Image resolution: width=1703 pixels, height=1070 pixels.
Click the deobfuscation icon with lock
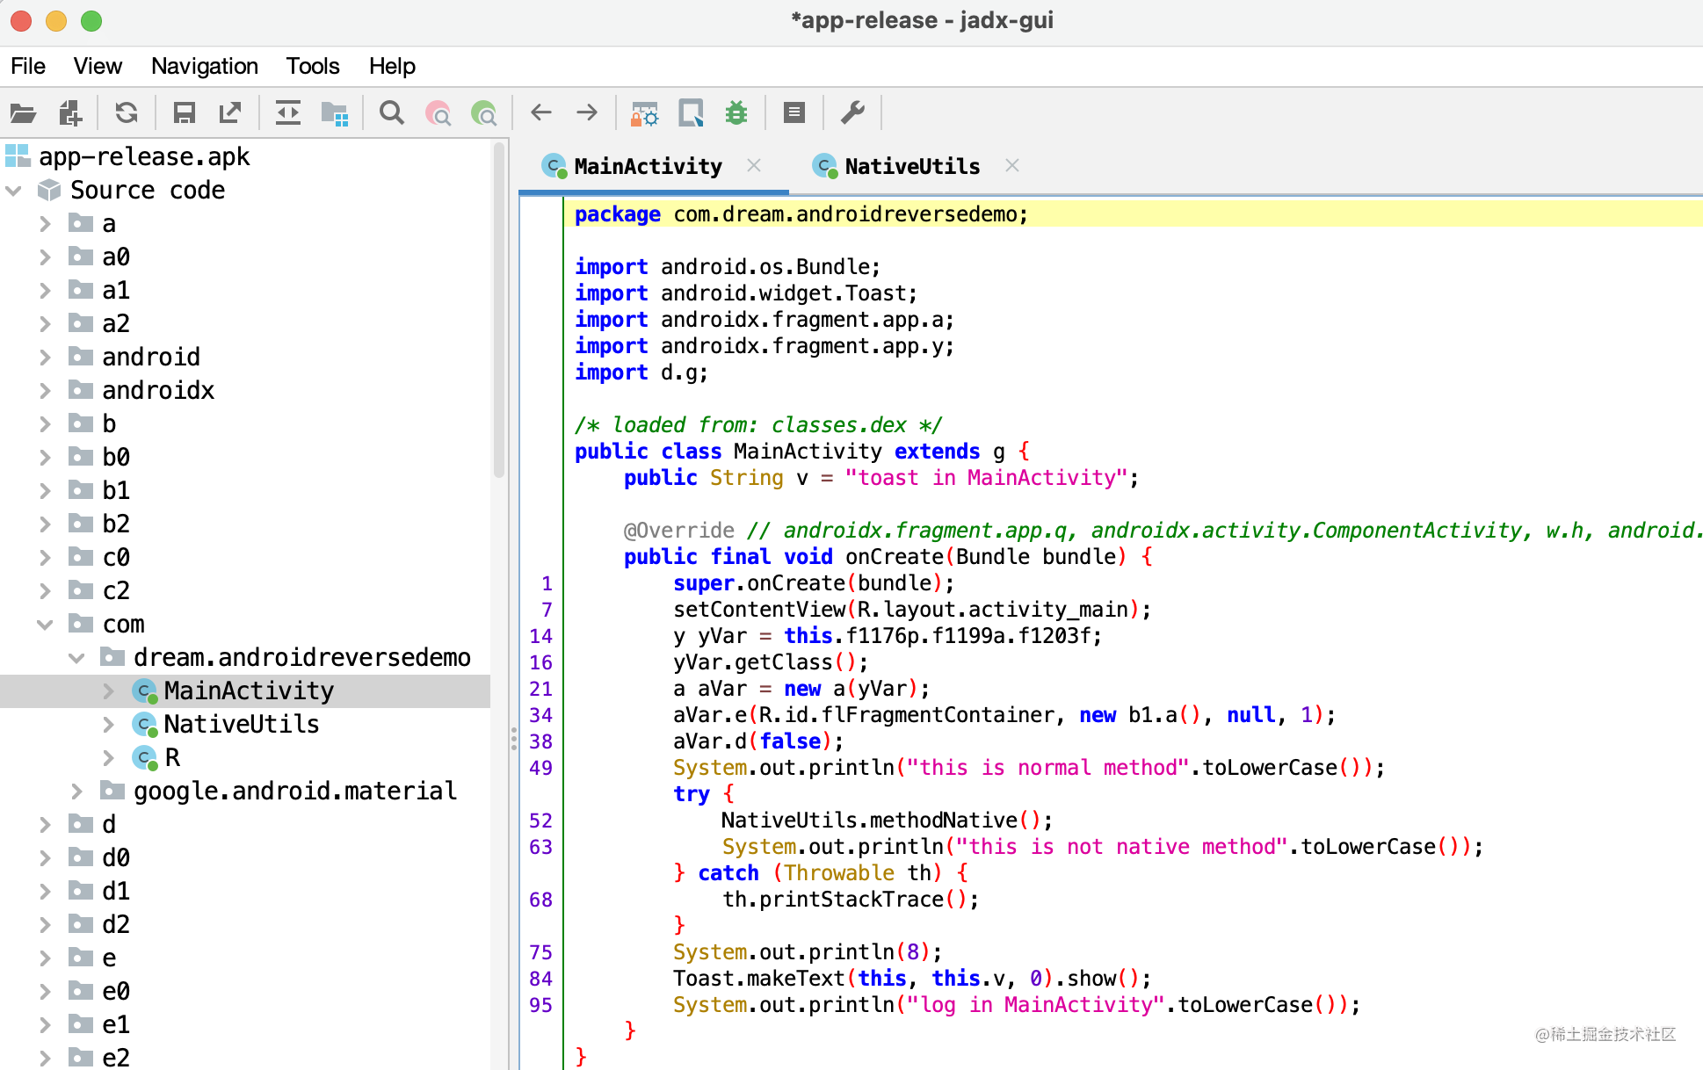tap(644, 113)
